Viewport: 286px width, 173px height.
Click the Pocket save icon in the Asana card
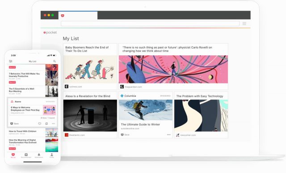(12, 124)
